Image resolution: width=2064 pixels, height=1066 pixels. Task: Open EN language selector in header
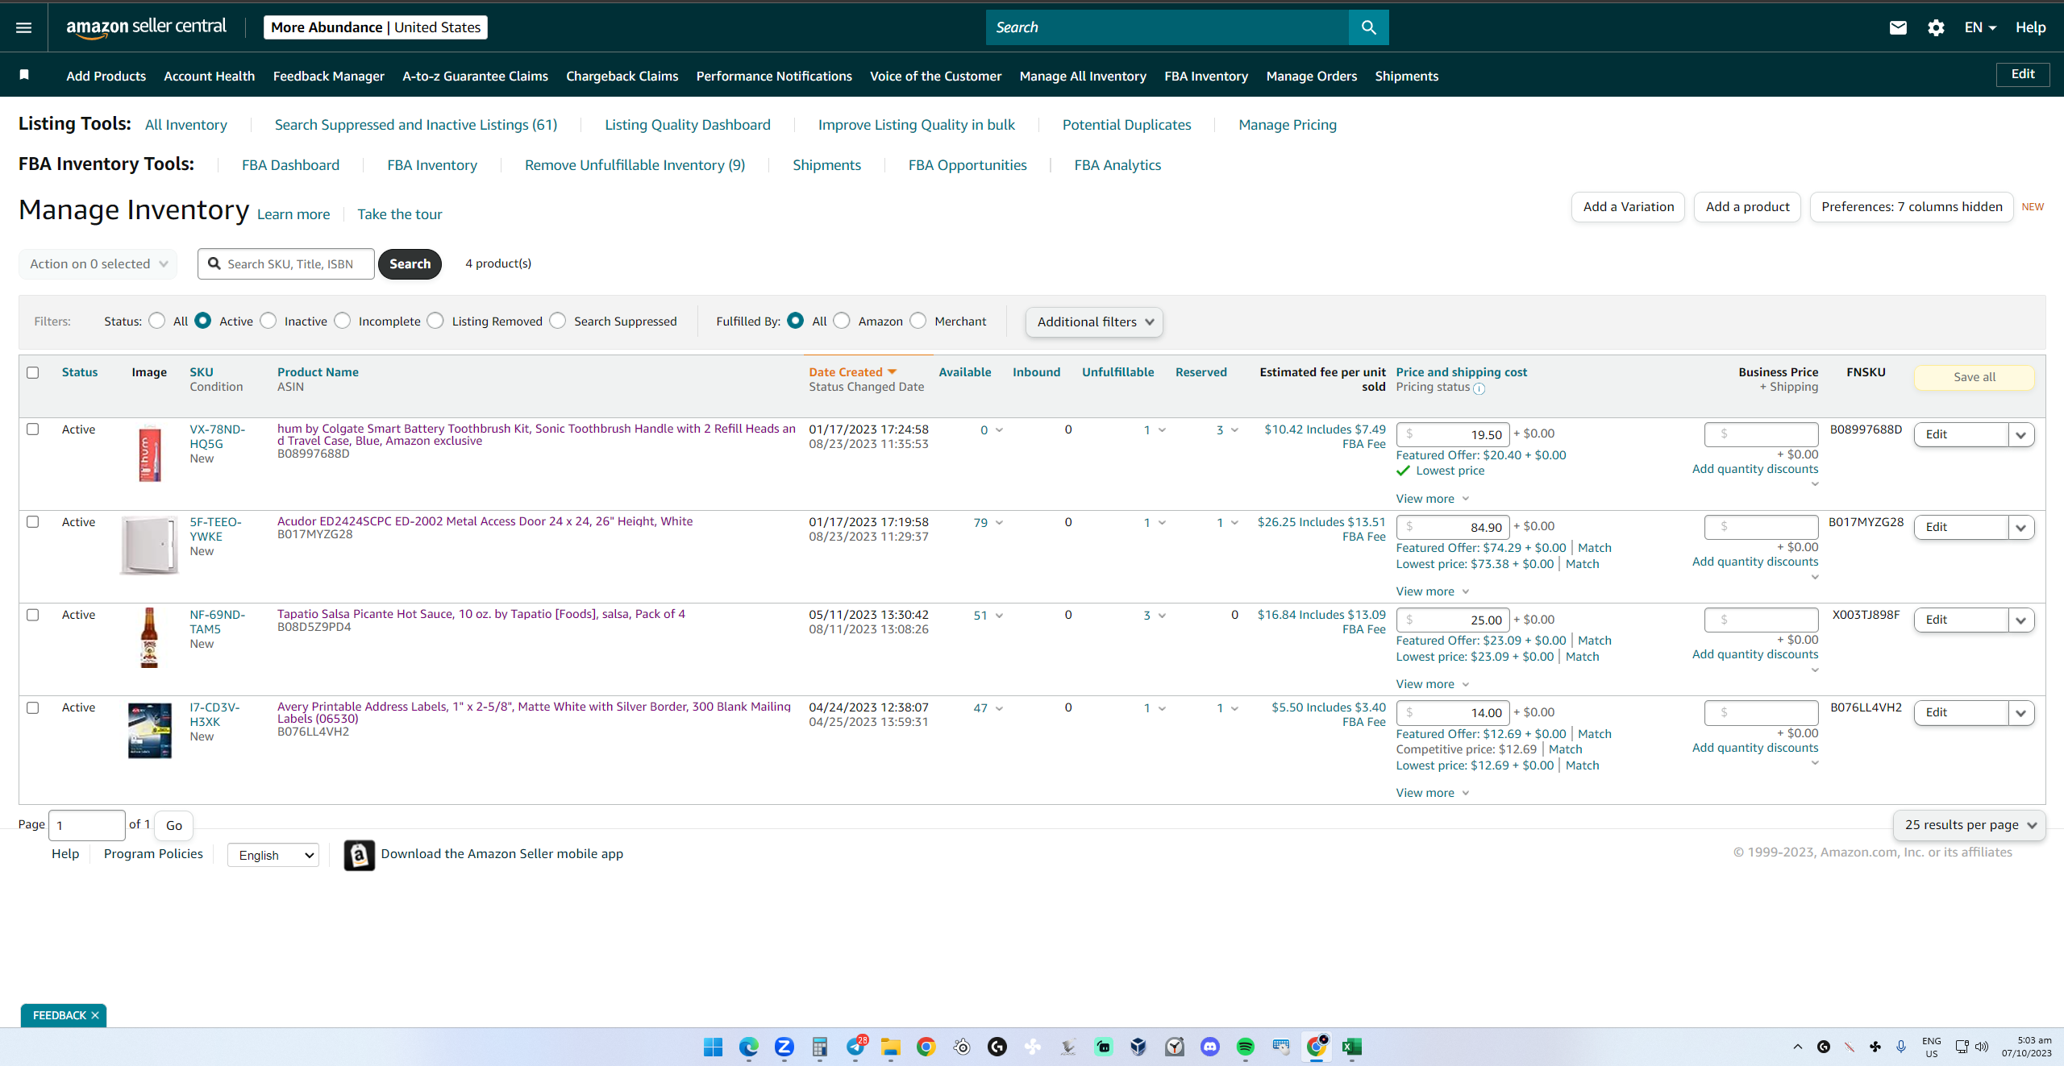(1980, 27)
